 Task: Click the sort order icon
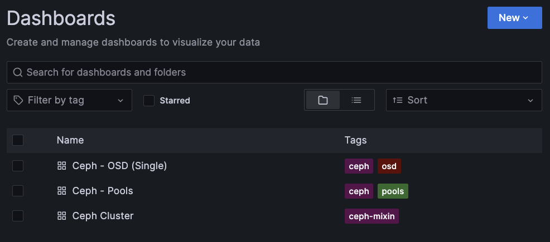click(x=398, y=100)
